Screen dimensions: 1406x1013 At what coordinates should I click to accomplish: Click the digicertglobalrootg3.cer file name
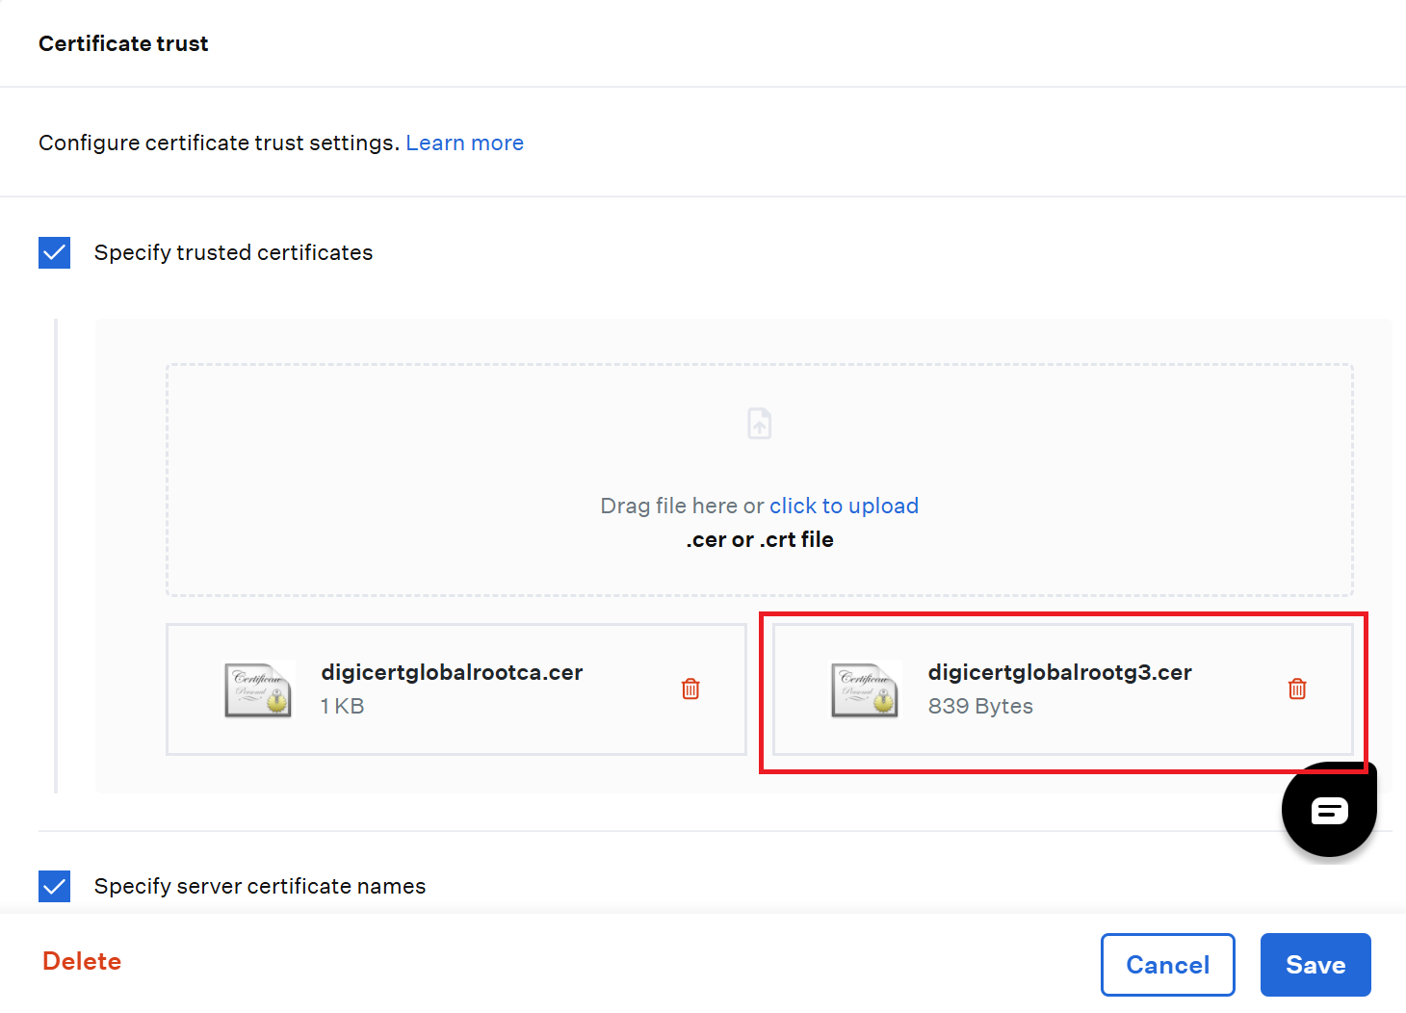[1060, 672]
